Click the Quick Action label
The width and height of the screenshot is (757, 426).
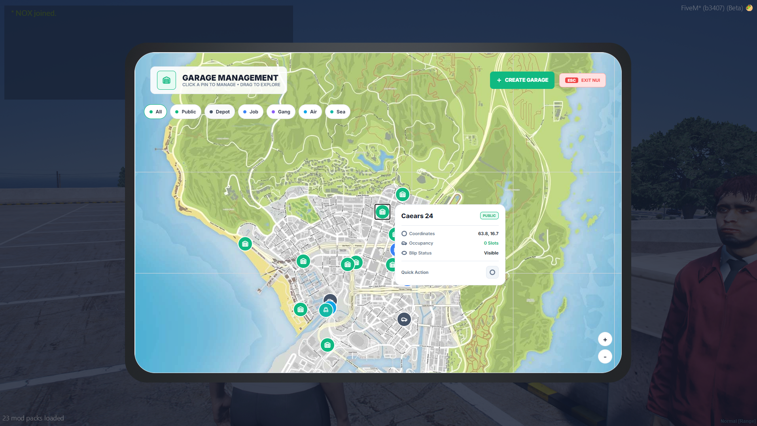pos(415,272)
